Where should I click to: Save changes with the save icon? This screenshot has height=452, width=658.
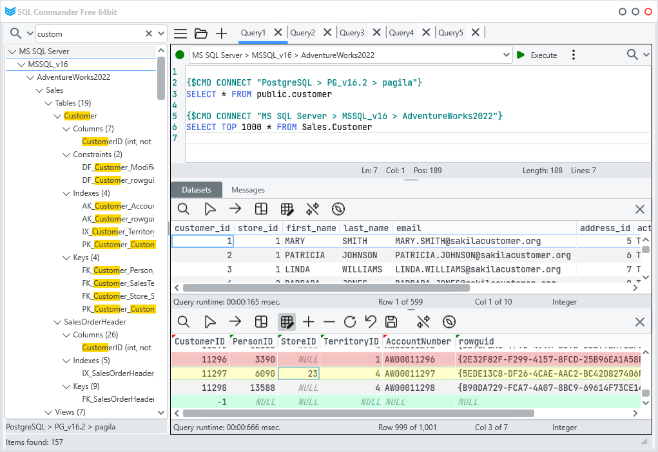tap(391, 321)
